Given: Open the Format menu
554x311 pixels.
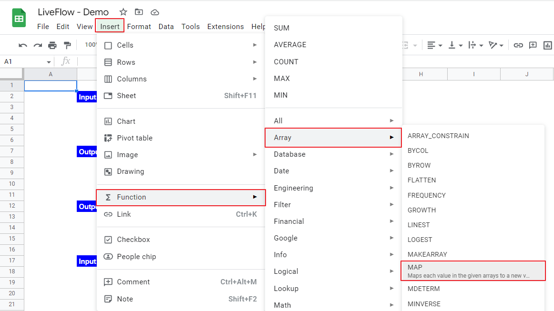Looking at the screenshot, I should point(139,27).
